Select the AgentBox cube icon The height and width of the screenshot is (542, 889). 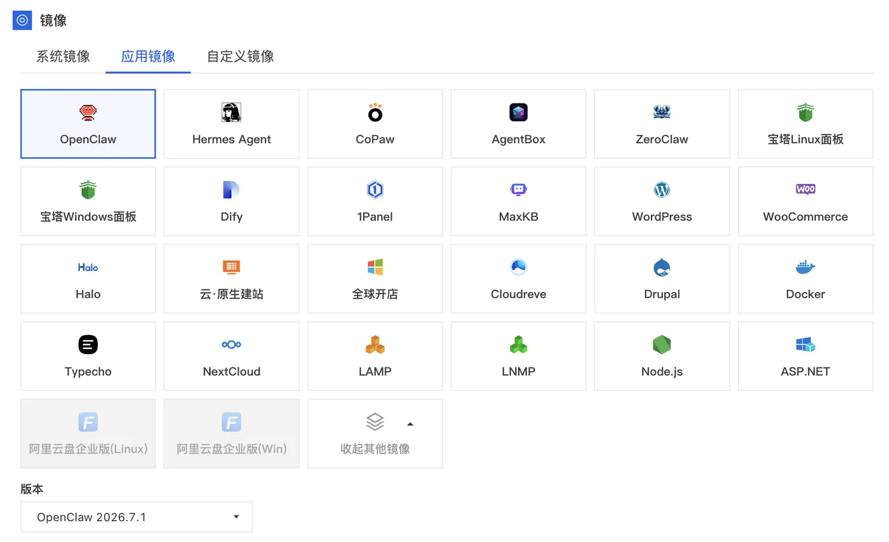coord(519,112)
